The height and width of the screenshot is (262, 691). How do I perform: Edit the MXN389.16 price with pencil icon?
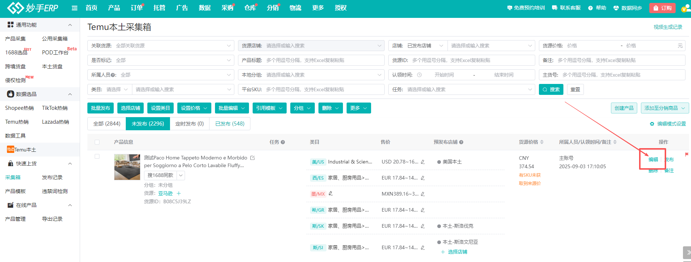click(x=423, y=194)
